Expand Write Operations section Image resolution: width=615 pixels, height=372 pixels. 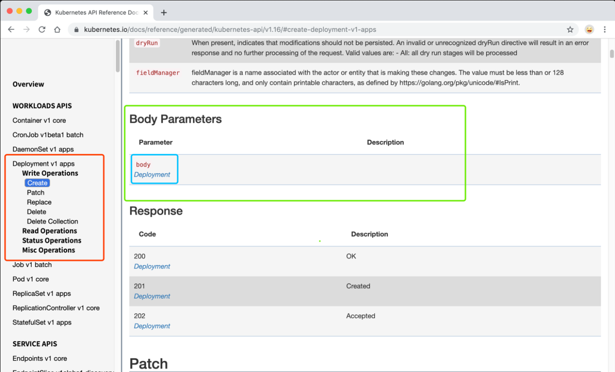50,173
